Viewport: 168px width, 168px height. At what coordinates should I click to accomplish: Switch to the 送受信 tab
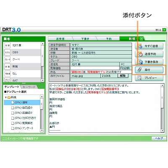pyautogui.click(x=60, y=39)
